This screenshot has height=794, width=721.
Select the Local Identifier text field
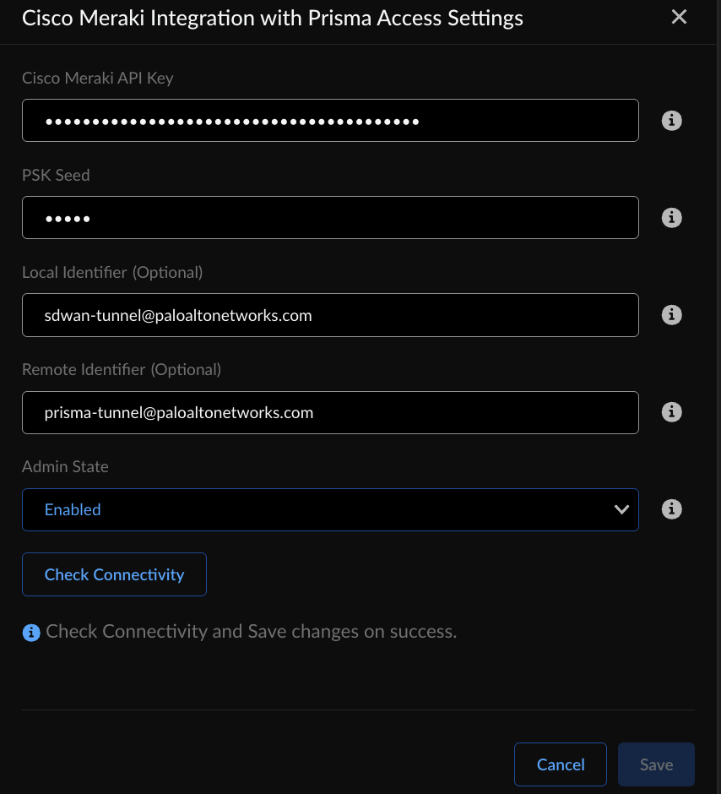pos(330,315)
